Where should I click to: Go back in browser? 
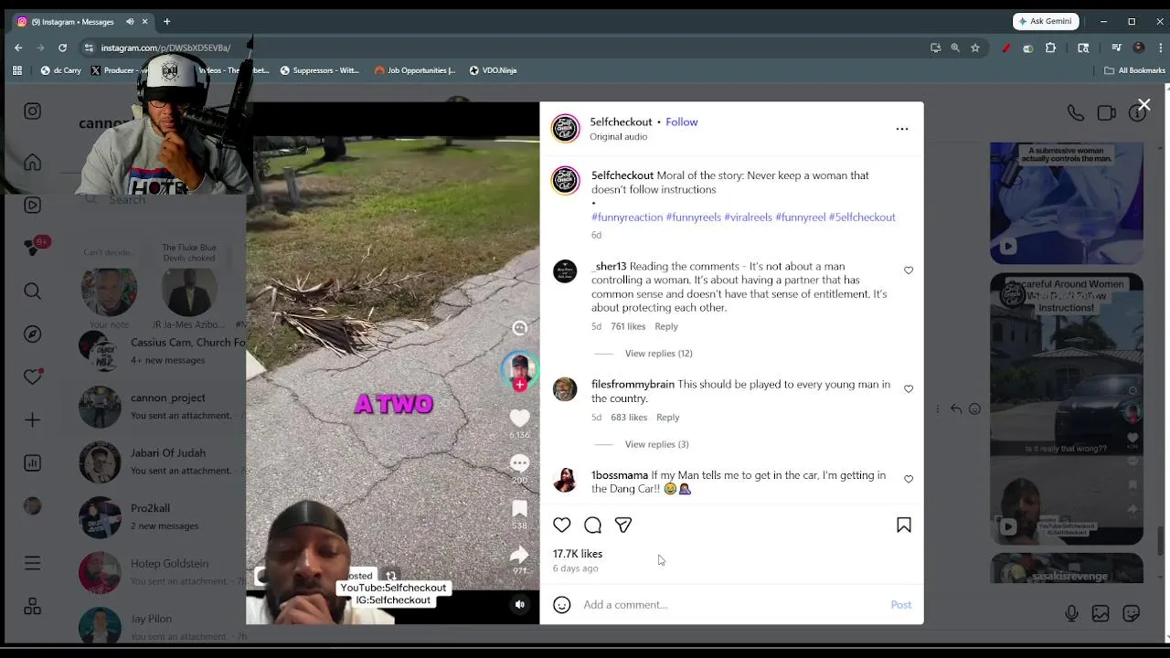tap(18, 48)
